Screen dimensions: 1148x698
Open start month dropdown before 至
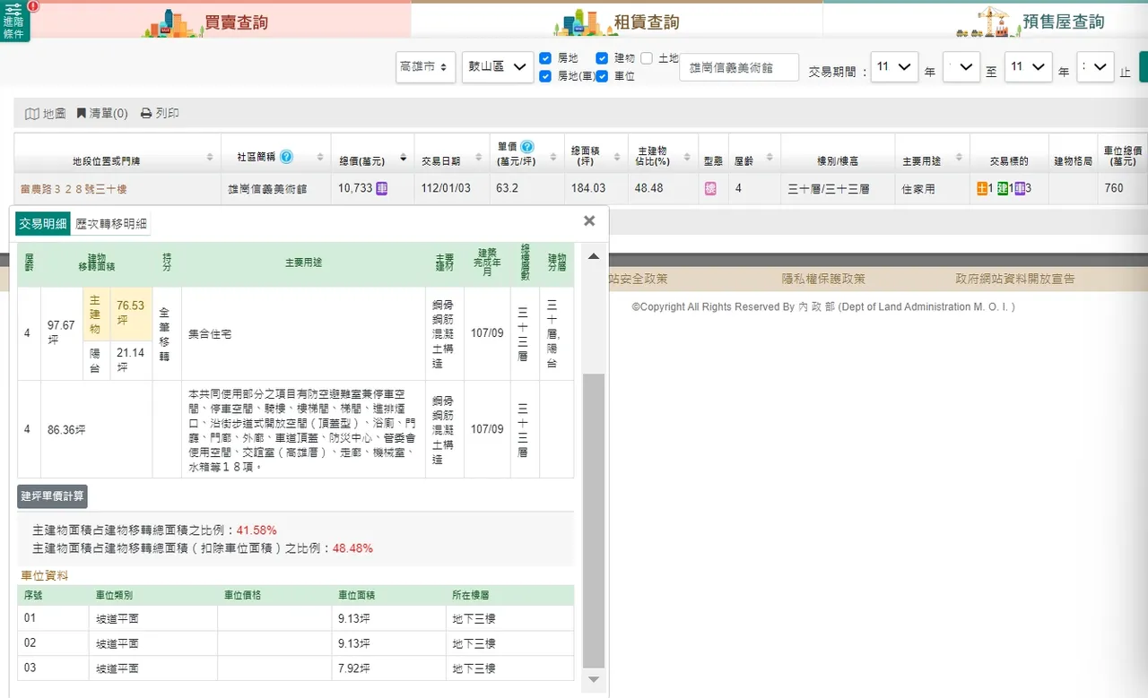(x=961, y=67)
